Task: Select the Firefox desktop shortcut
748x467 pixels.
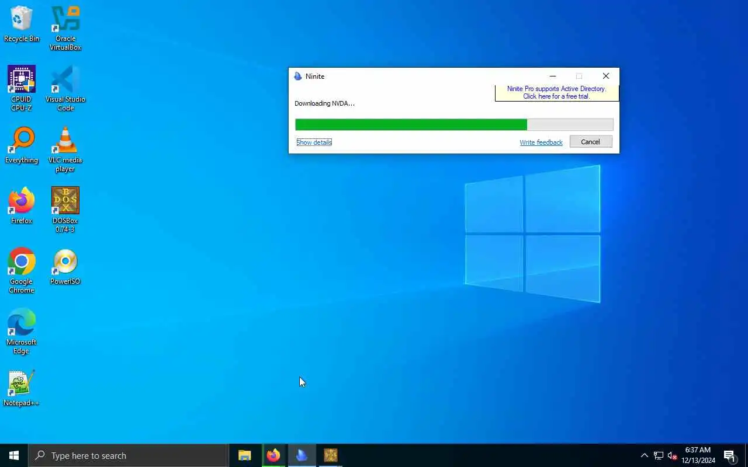Action: [x=22, y=206]
